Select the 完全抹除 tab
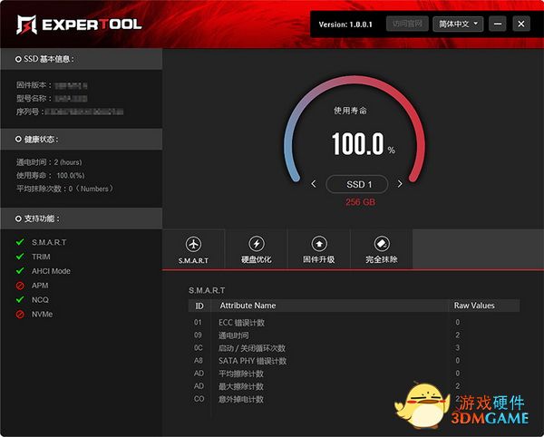Screen dimensions: 544x437 point(382,249)
